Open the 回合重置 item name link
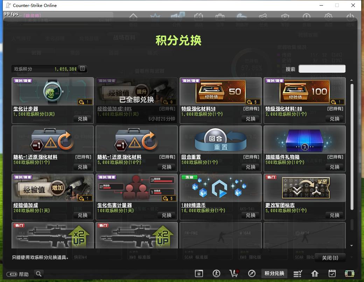The image size is (364, 282). (191, 157)
